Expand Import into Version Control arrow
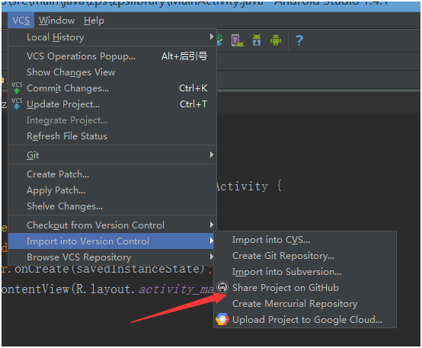The image size is (422, 348). (x=212, y=241)
